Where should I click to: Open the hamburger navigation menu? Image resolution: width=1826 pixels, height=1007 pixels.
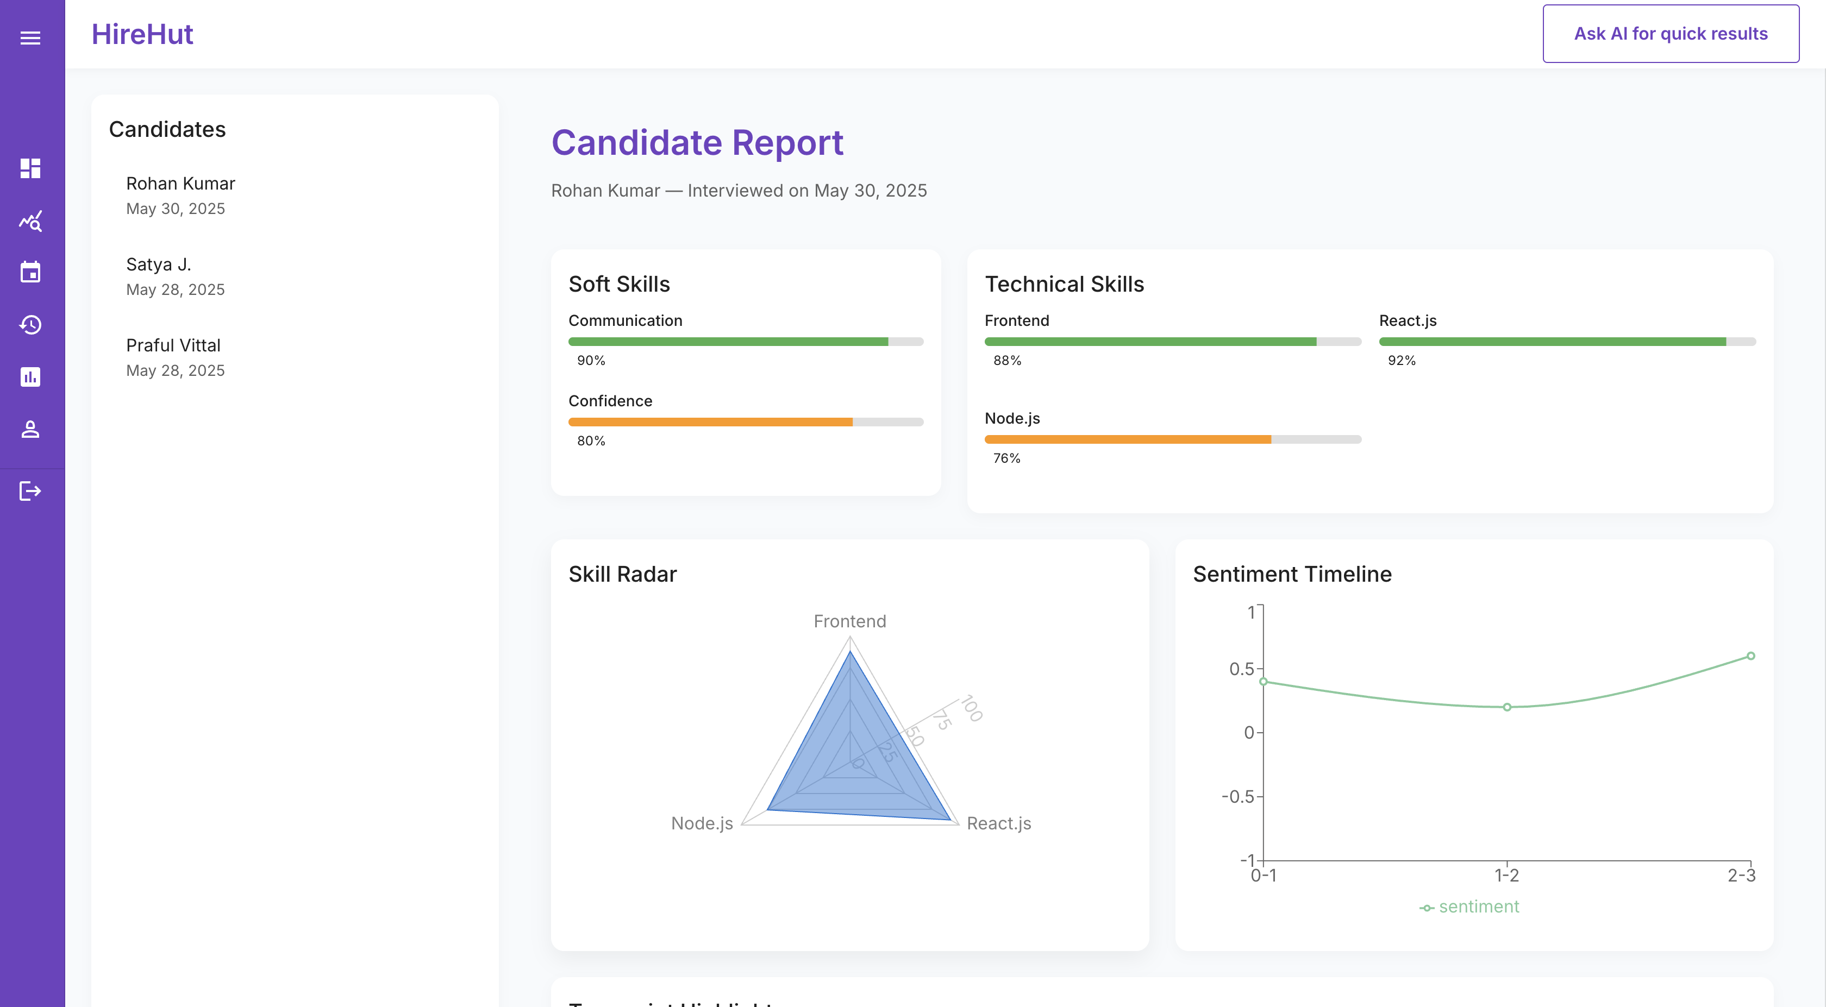point(30,37)
